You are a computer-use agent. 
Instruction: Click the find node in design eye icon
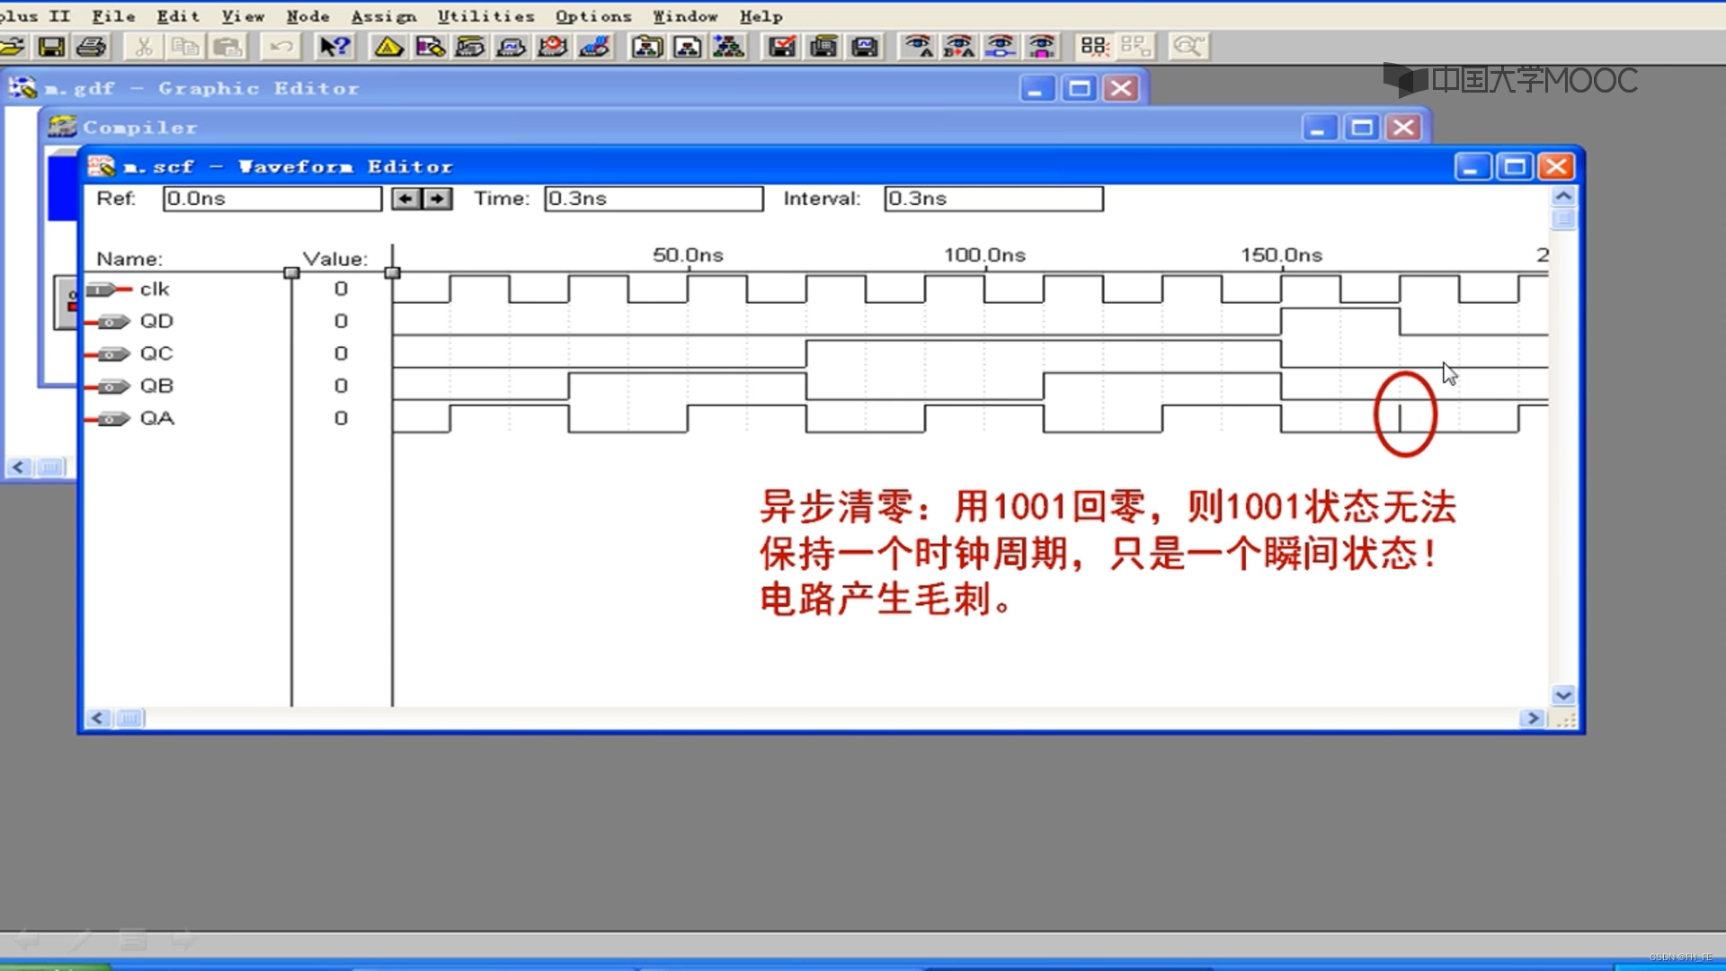point(1001,47)
